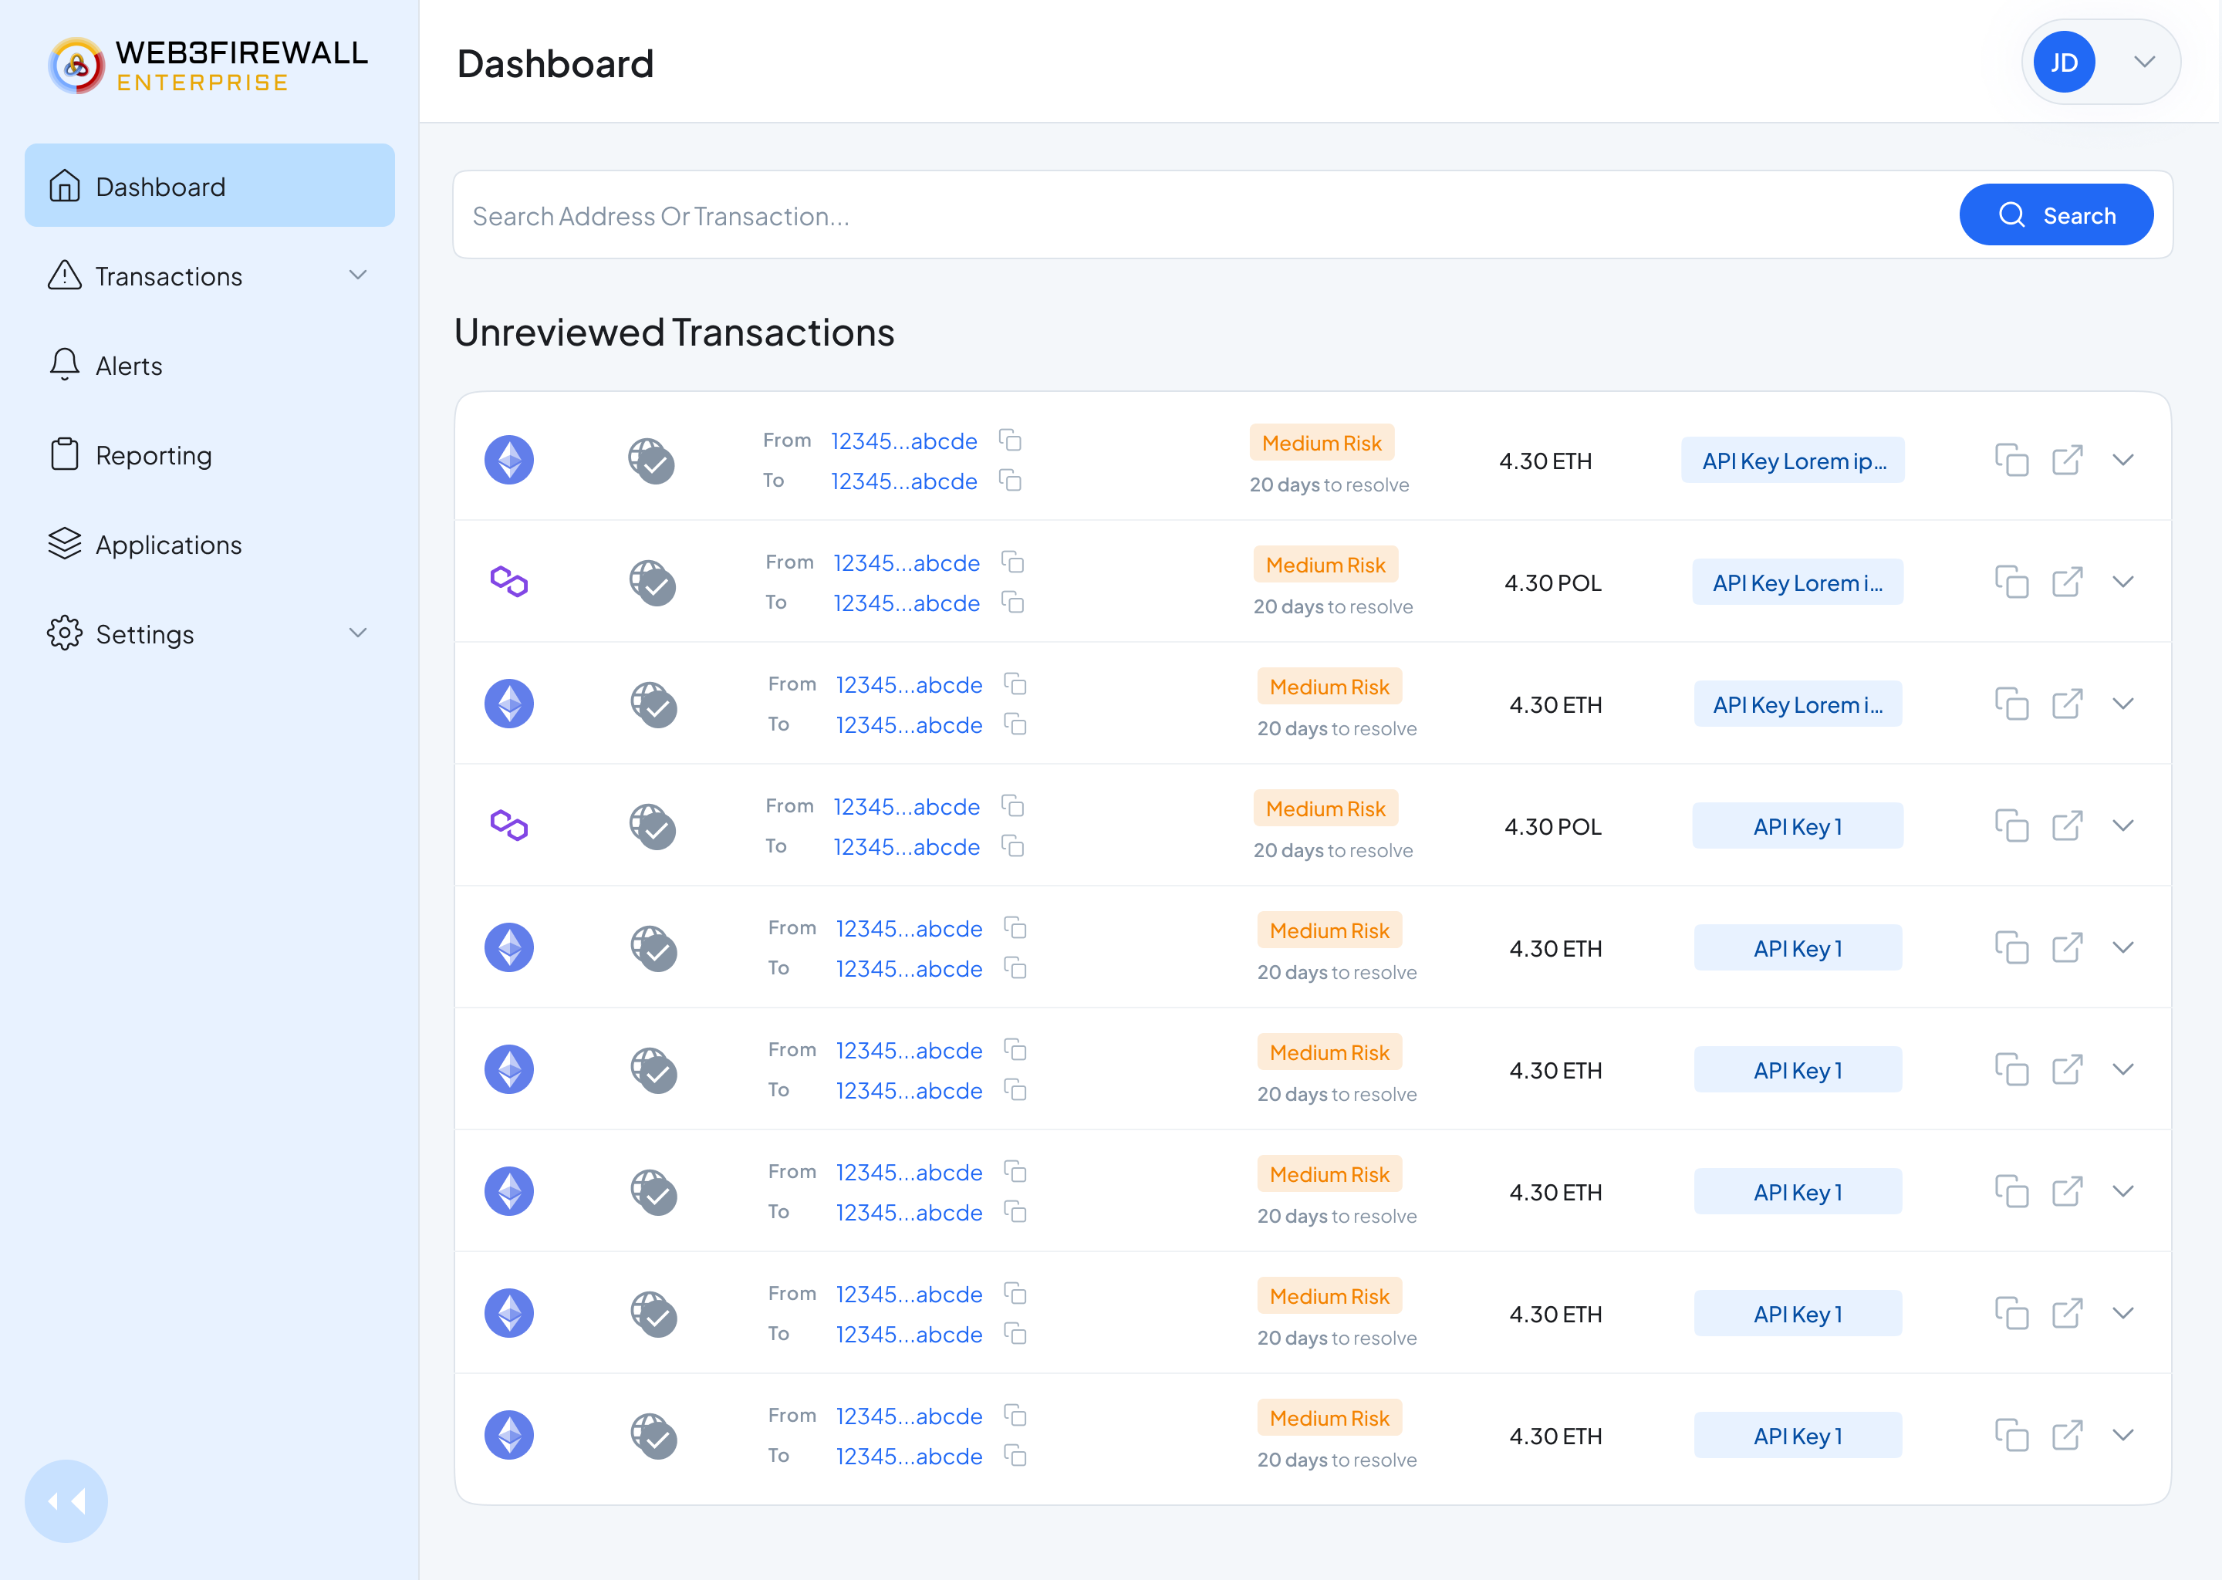Expand the Transactions submenu chevron
The height and width of the screenshot is (1580, 2222).
(358, 275)
